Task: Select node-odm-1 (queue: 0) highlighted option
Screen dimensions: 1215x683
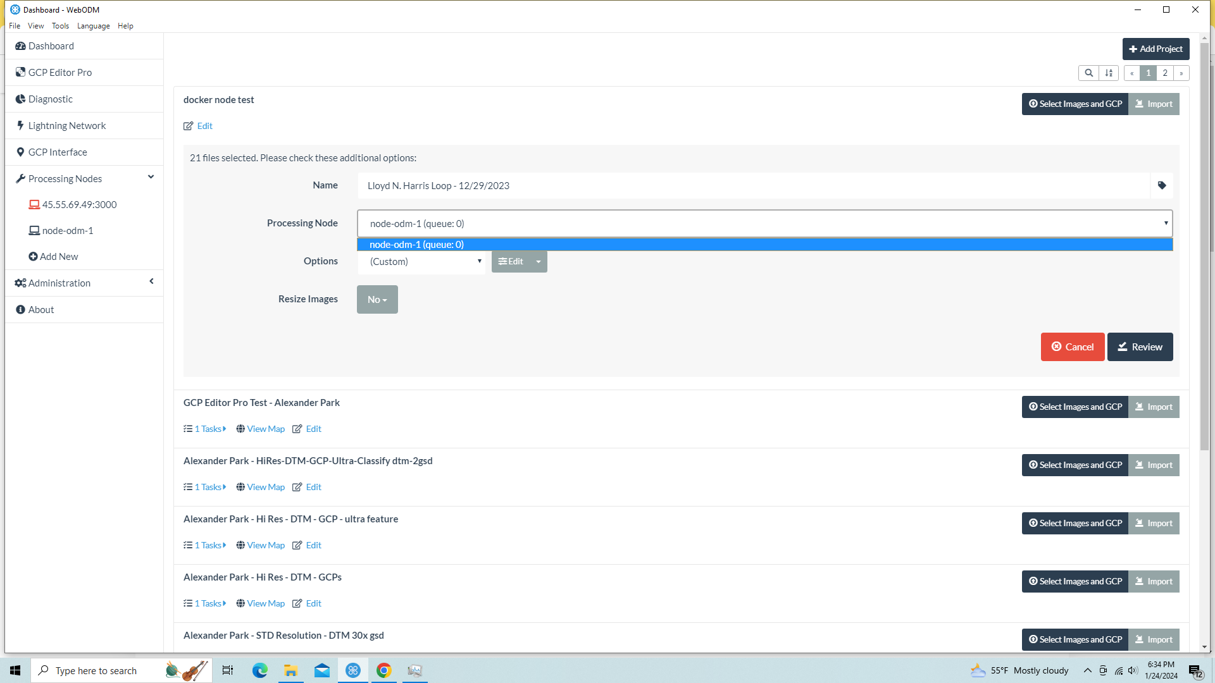Action: [x=416, y=245]
